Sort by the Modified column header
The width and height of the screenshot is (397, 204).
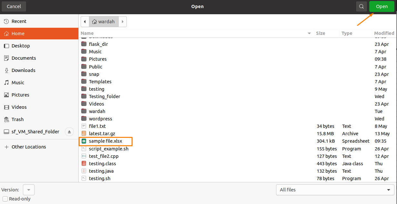tap(384, 33)
